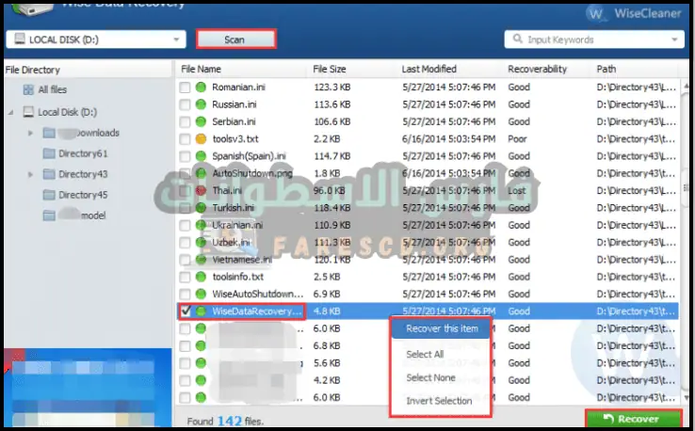Choose Select None in context menu
695x431 pixels.
pos(430,378)
